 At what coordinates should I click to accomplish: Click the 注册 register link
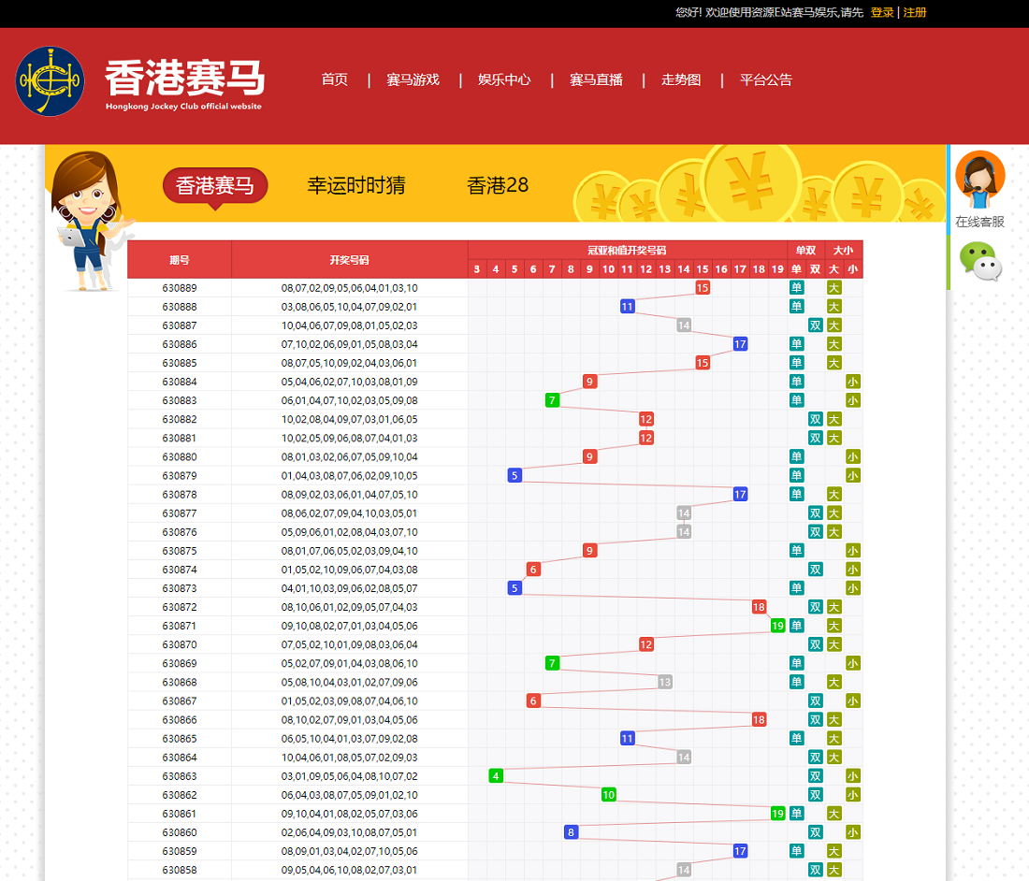coord(915,12)
